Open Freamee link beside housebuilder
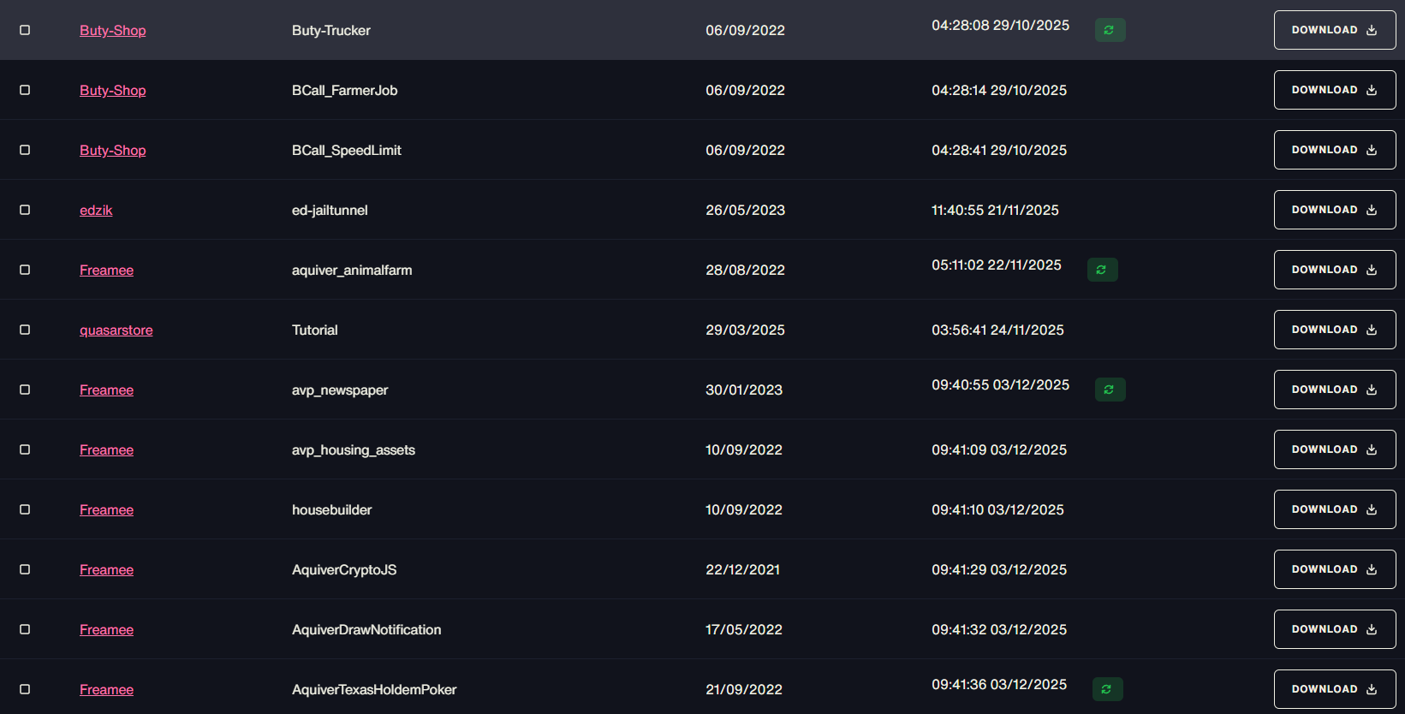The image size is (1405, 714). [x=106, y=509]
